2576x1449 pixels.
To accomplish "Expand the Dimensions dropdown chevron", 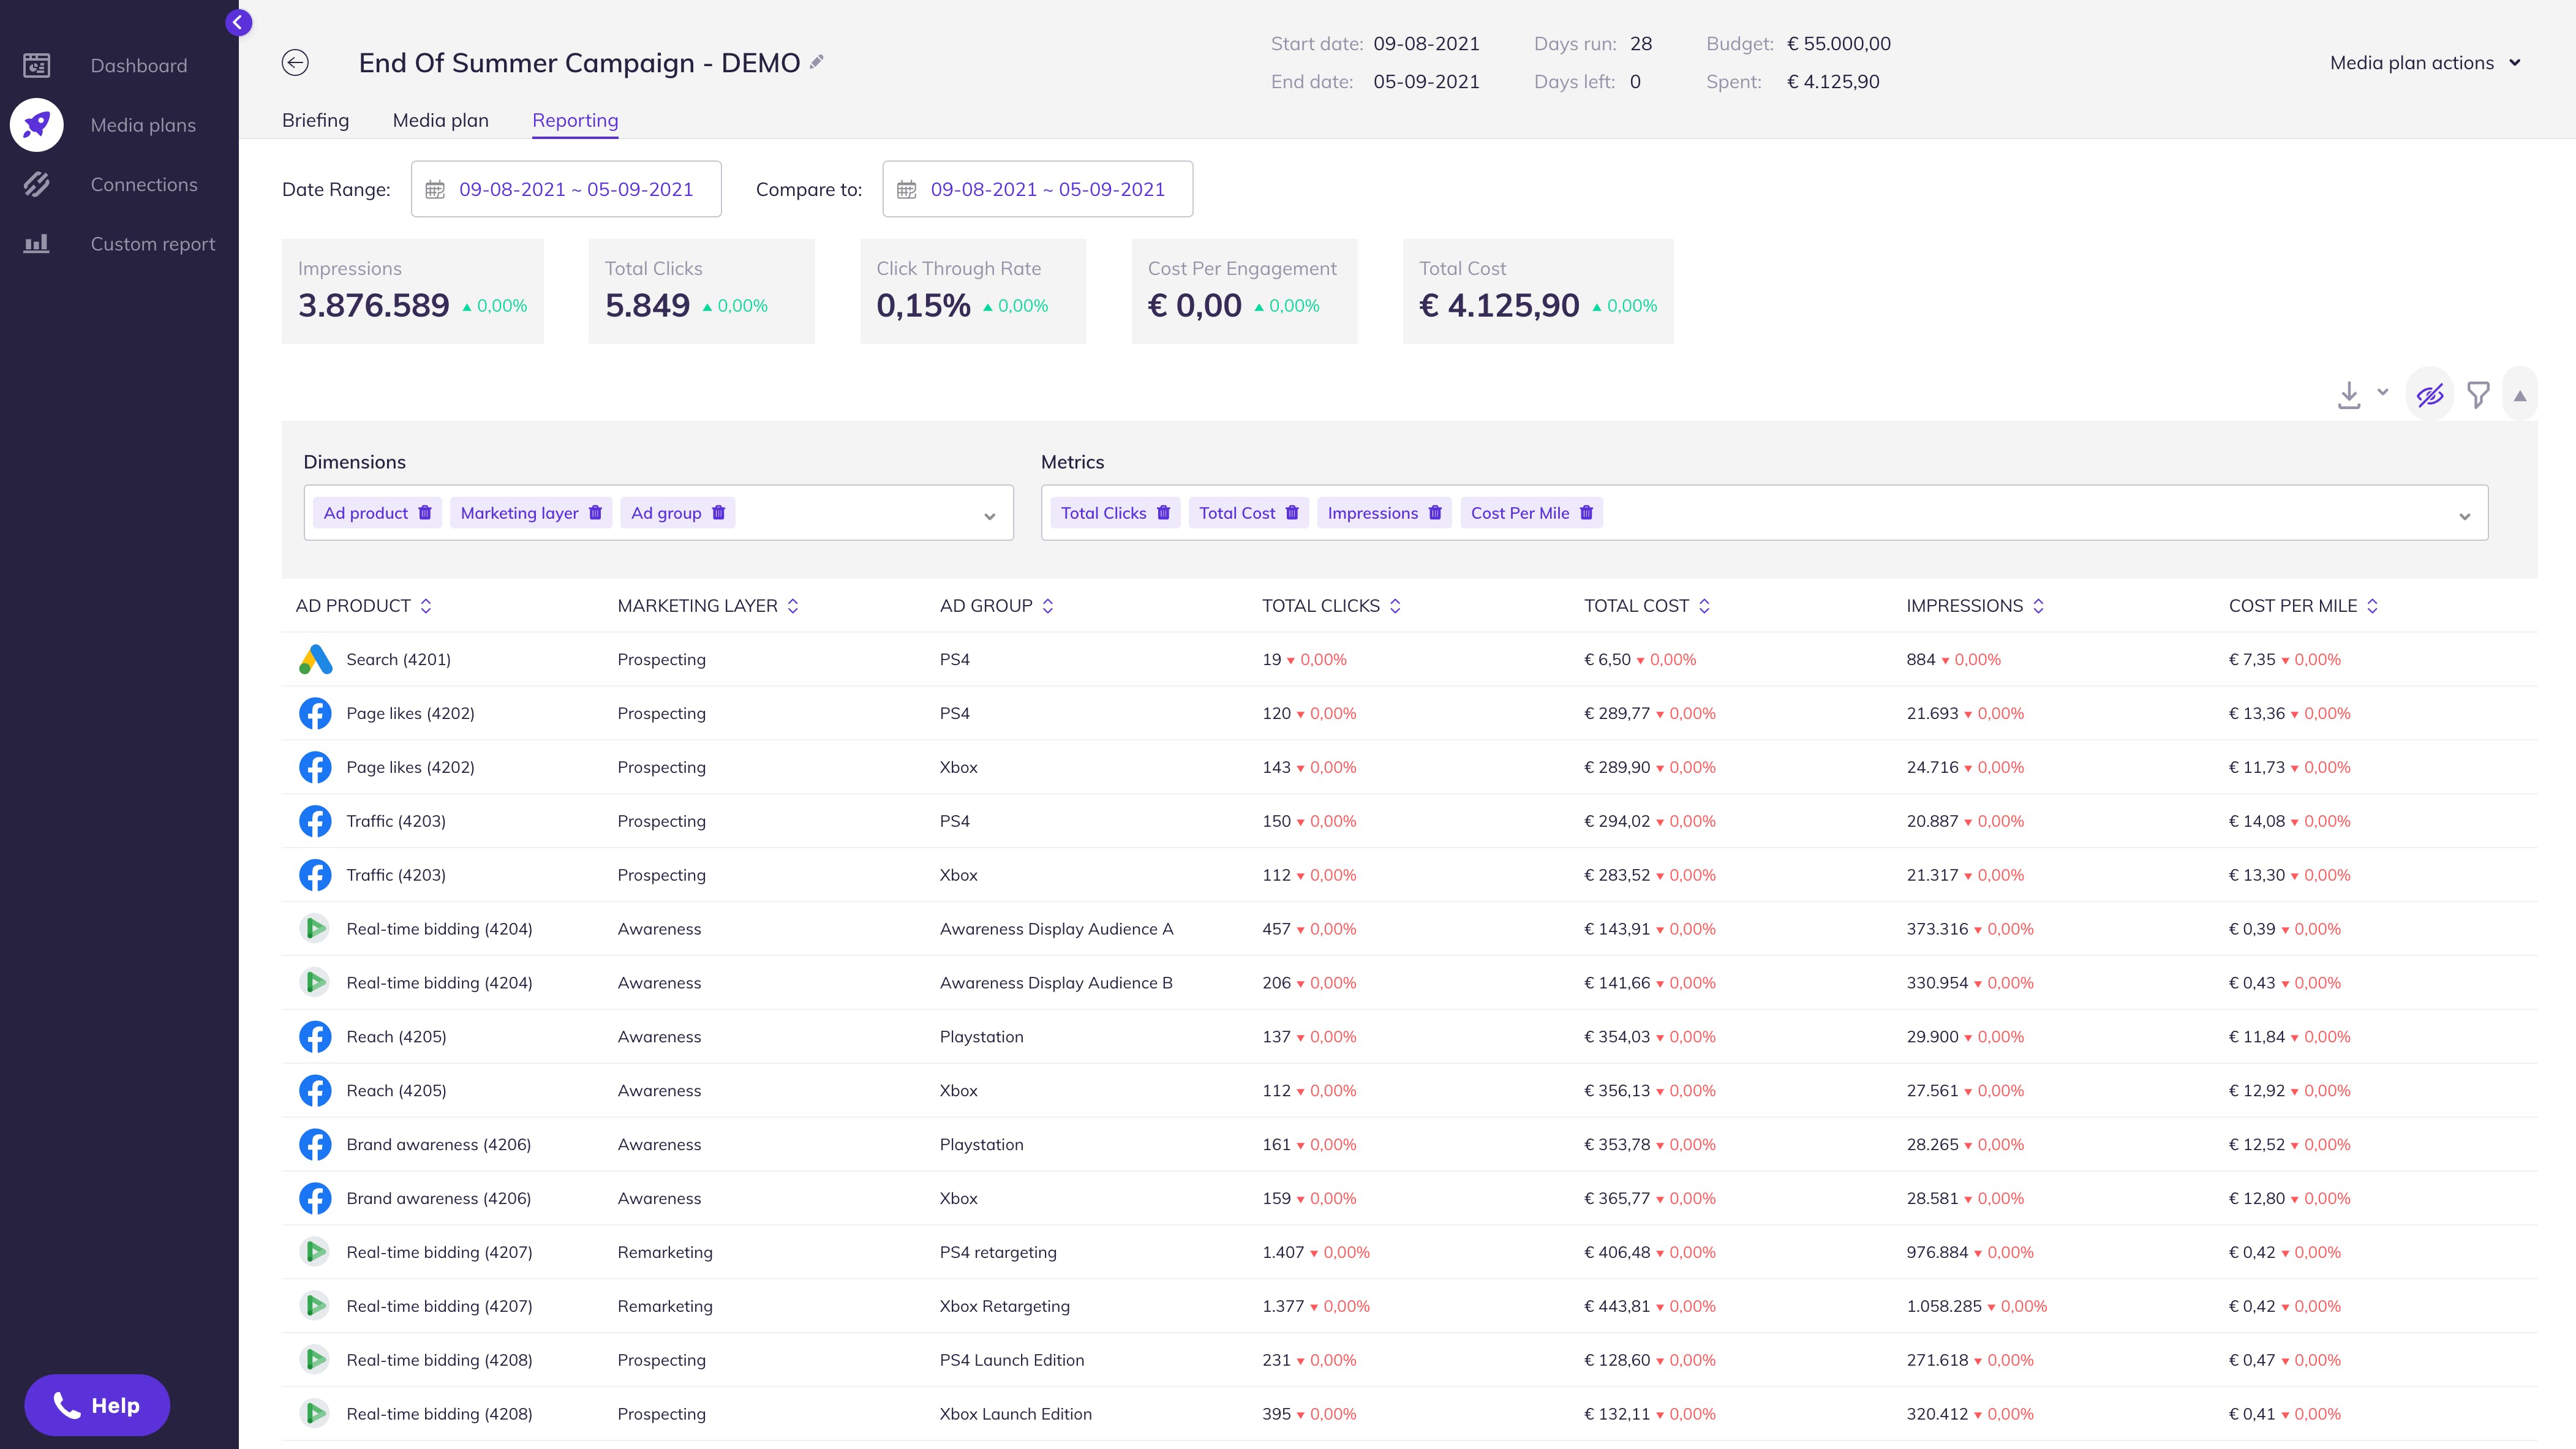I will tap(989, 516).
